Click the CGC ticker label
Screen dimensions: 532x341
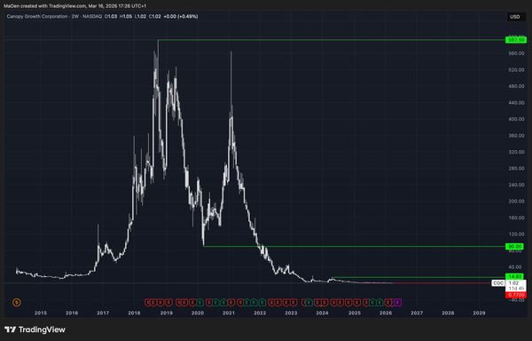(x=498, y=283)
